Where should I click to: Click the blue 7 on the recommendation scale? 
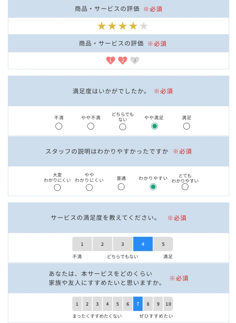coord(138,304)
